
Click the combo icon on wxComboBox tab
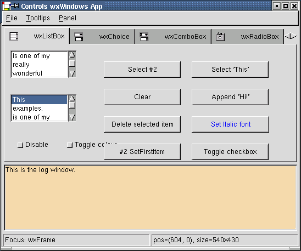[144, 37]
